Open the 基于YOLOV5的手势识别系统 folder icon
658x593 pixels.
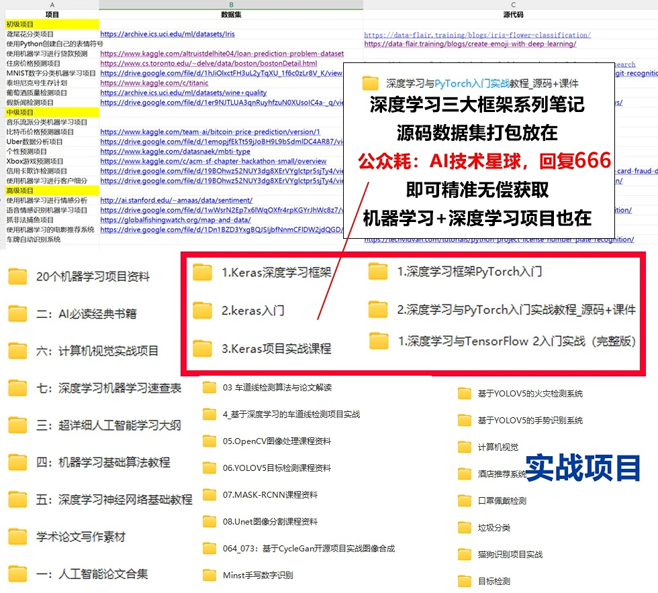tap(465, 420)
